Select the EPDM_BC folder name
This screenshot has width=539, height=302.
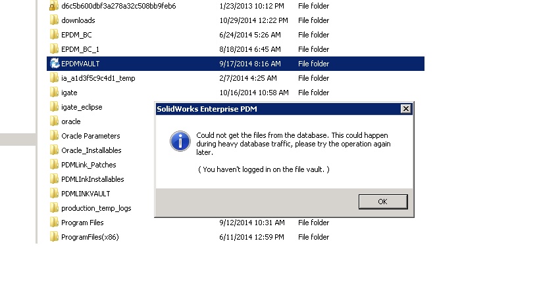click(76, 35)
